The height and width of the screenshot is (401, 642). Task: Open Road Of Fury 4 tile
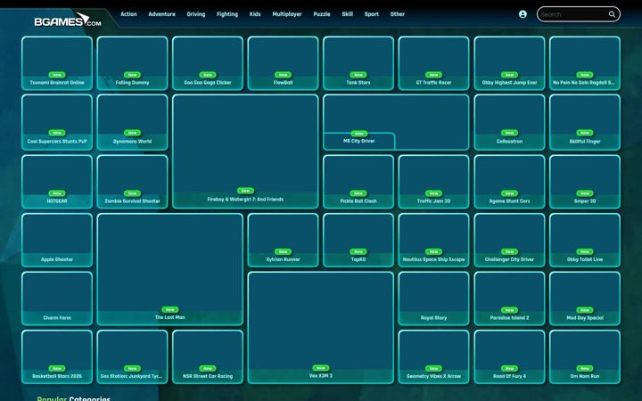tap(509, 357)
